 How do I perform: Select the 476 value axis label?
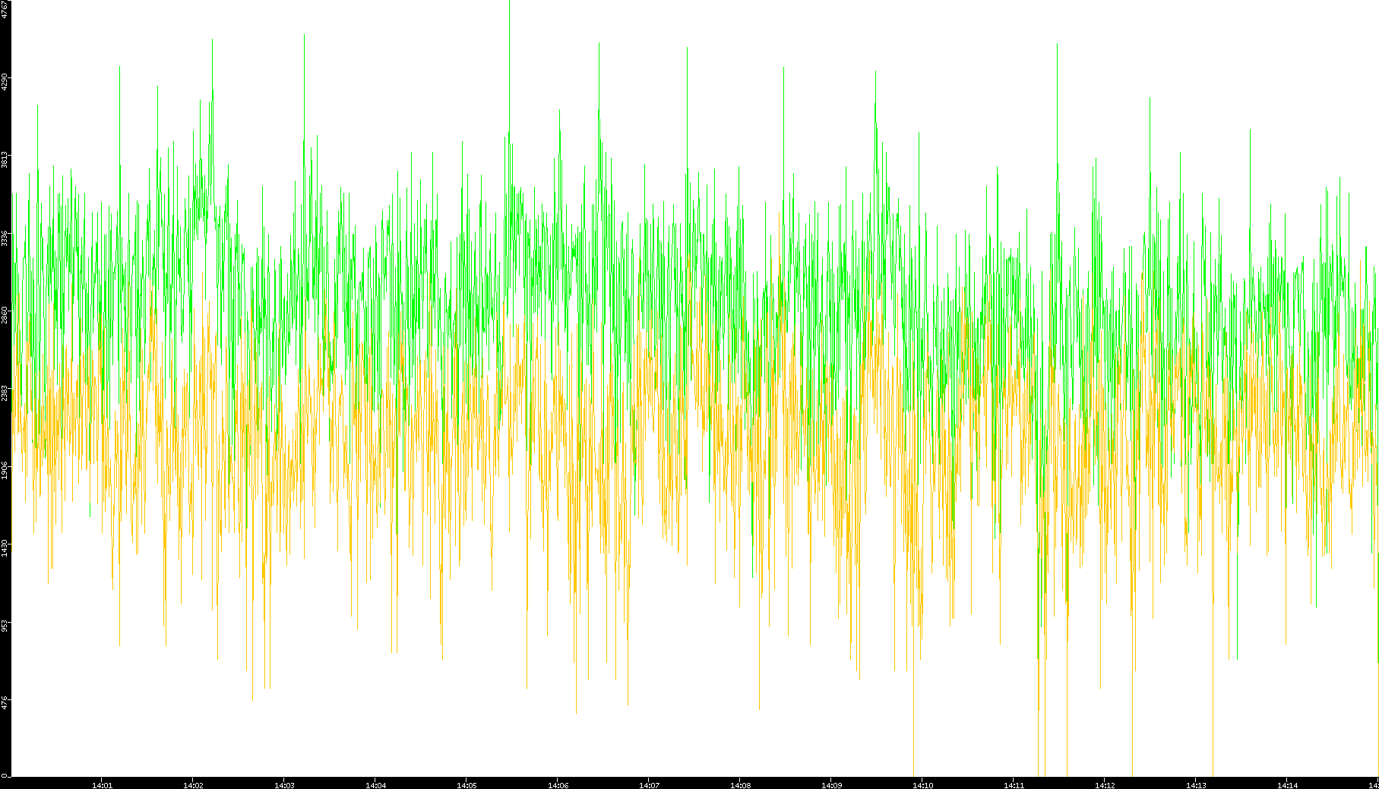coord(5,702)
